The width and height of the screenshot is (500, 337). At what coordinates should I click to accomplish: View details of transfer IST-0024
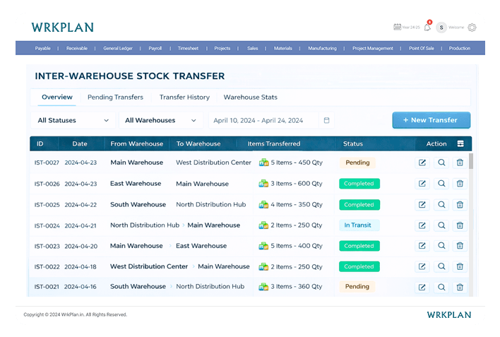441,225
